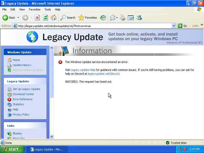This screenshot has width=204, height=153.
Task: Open the View menu
Action: 22,9
